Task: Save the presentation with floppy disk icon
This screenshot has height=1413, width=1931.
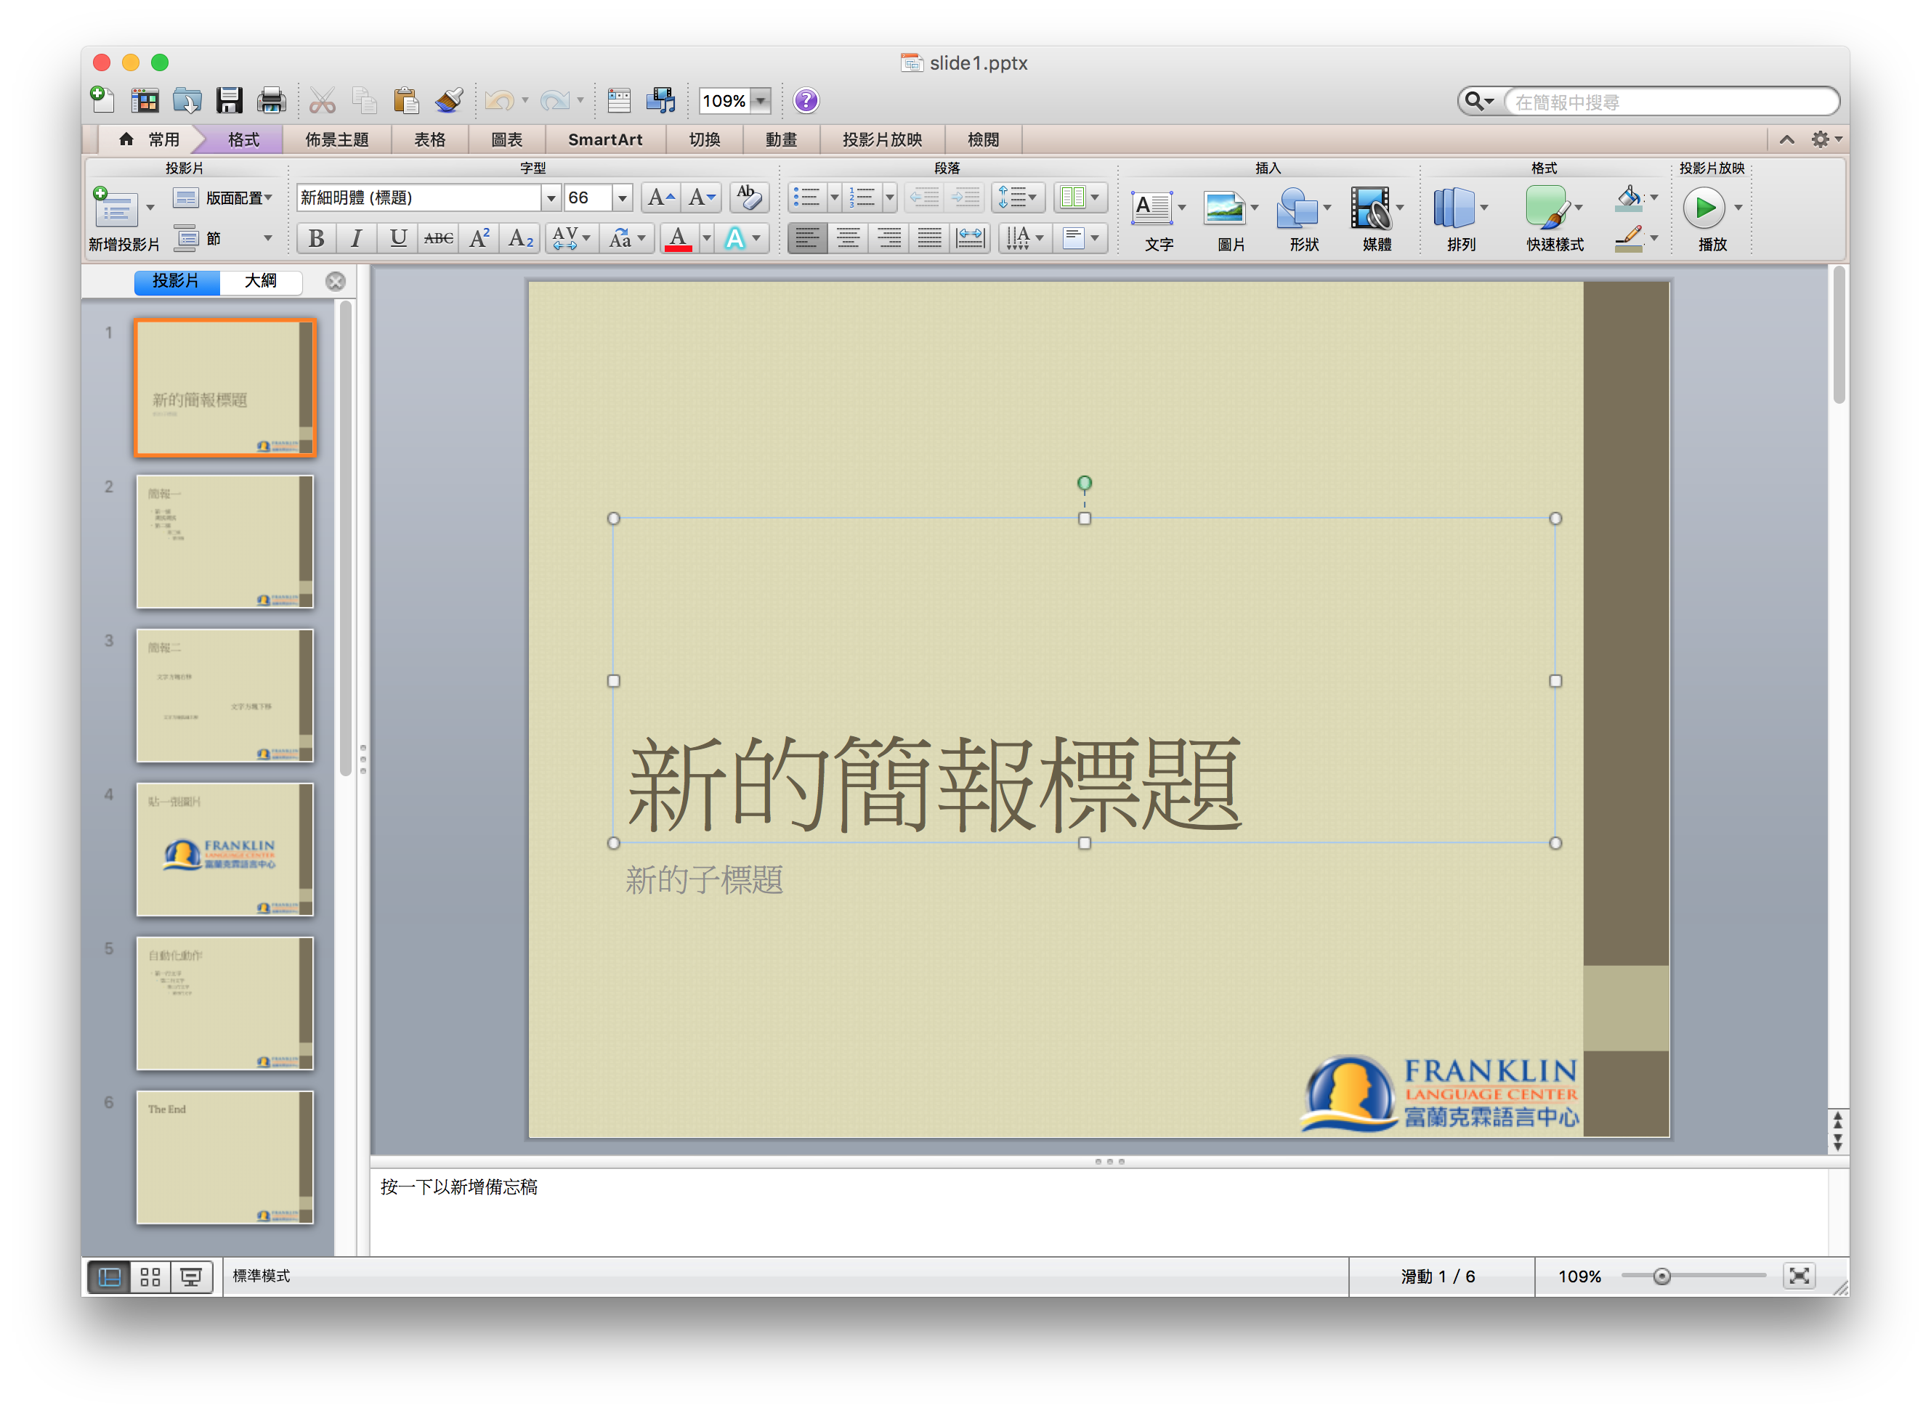Action: pyautogui.click(x=228, y=100)
